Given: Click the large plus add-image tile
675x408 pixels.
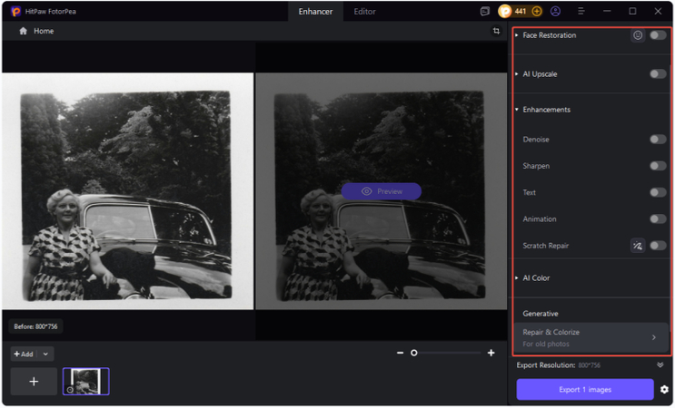Looking at the screenshot, I should 34,382.
